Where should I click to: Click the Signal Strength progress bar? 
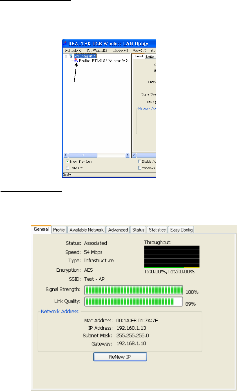(134, 290)
